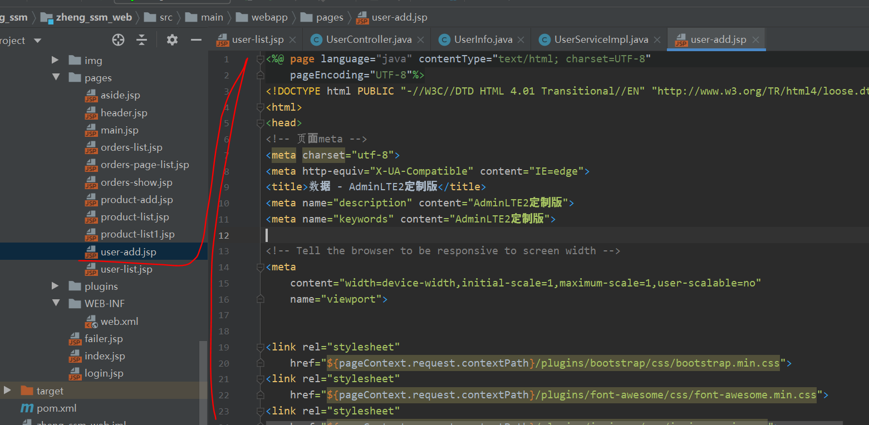Viewport: 869px width, 425px height.
Task: Click zheng_ssm_web breadcrumb
Action: (x=94, y=17)
